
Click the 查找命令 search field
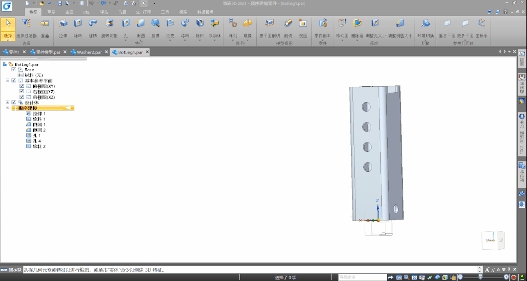(362, 277)
